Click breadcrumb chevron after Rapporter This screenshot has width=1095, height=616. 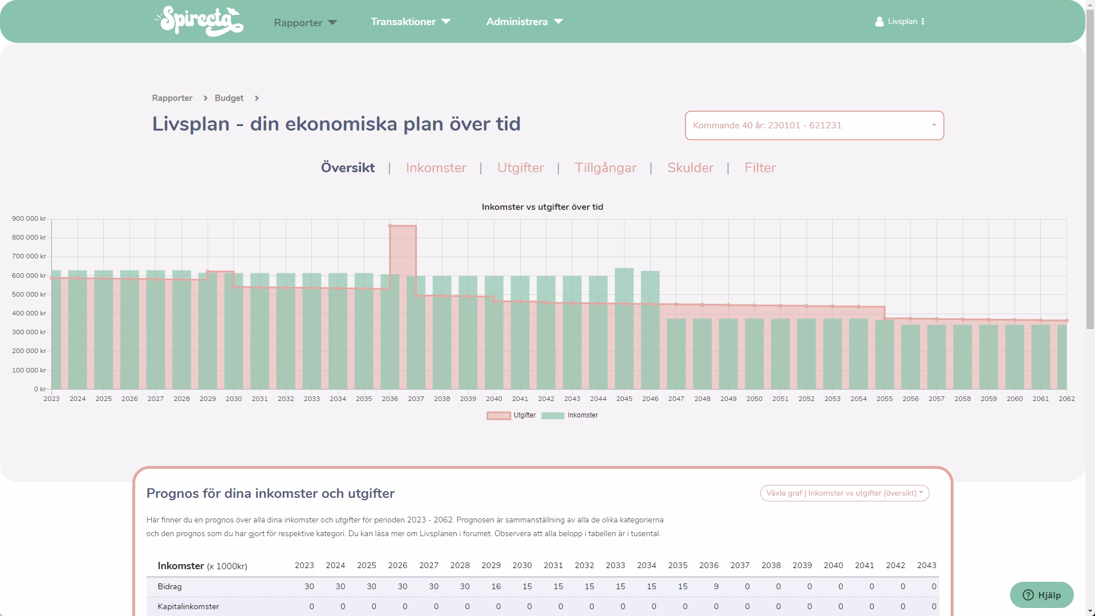(x=205, y=98)
